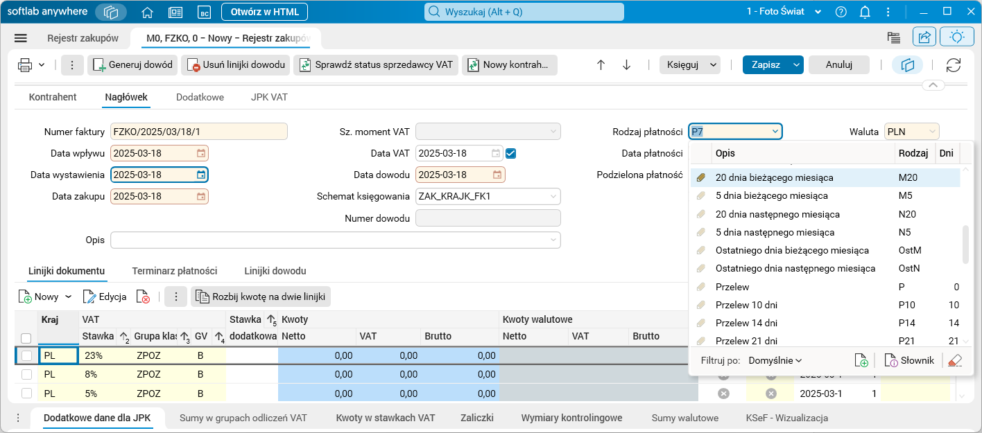
Task: Toggle the light theme sun icon
Action: 957,37
